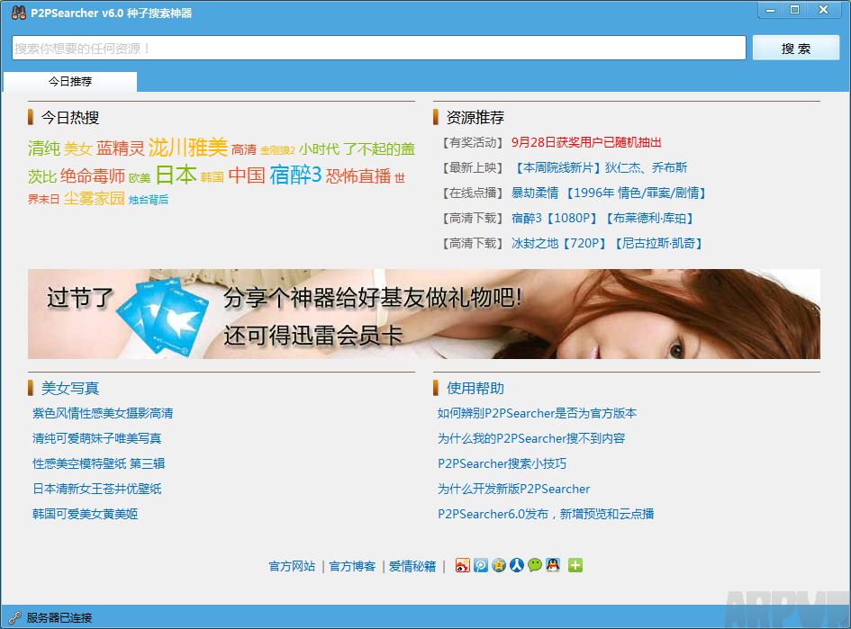Open help article P2PSearcher搜索小技巧

[502, 464]
